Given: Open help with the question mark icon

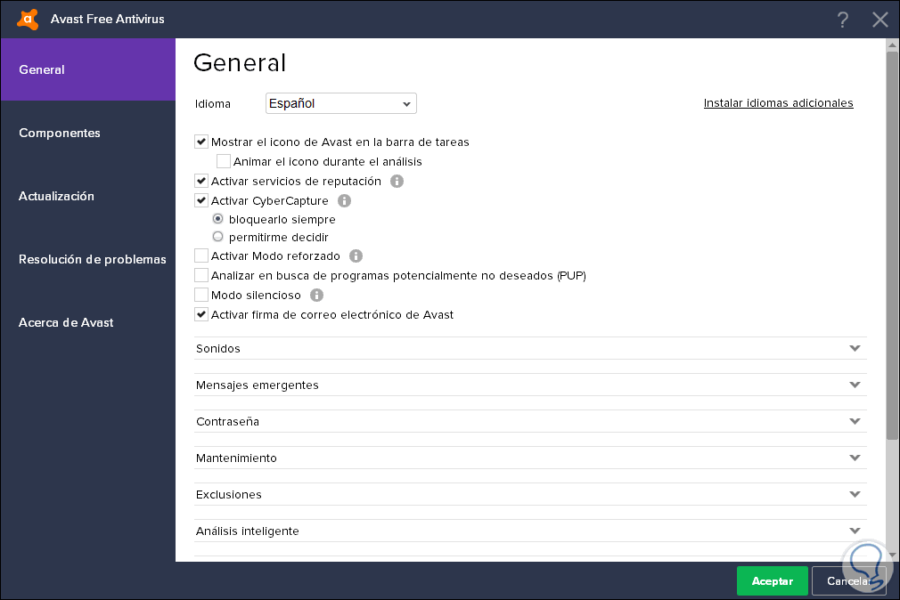Looking at the screenshot, I should pos(842,20).
